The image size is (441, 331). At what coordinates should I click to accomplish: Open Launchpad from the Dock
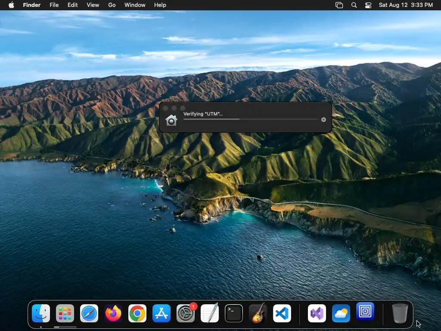pyautogui.click(x=65, y=313)
